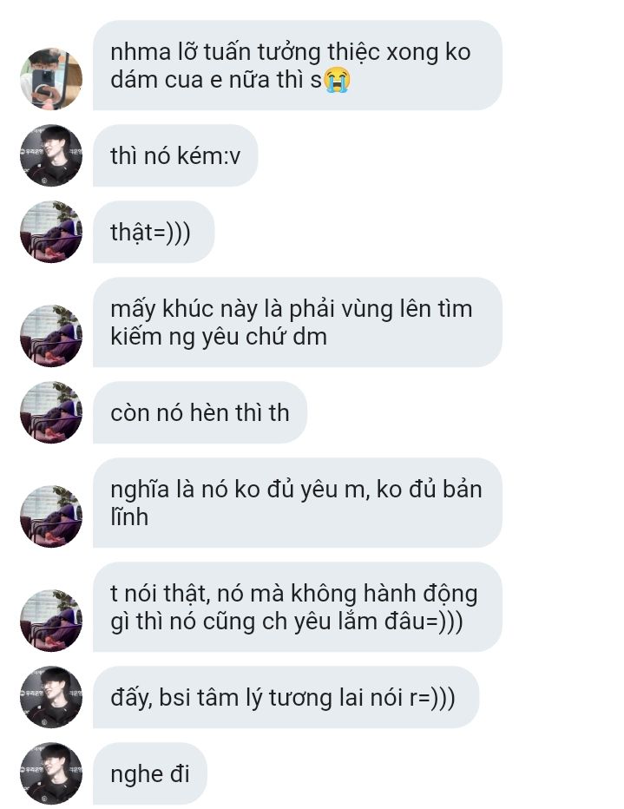Tap avatar next to 'nghĩa là nó ko đủ yêu'

click(51, 516)
